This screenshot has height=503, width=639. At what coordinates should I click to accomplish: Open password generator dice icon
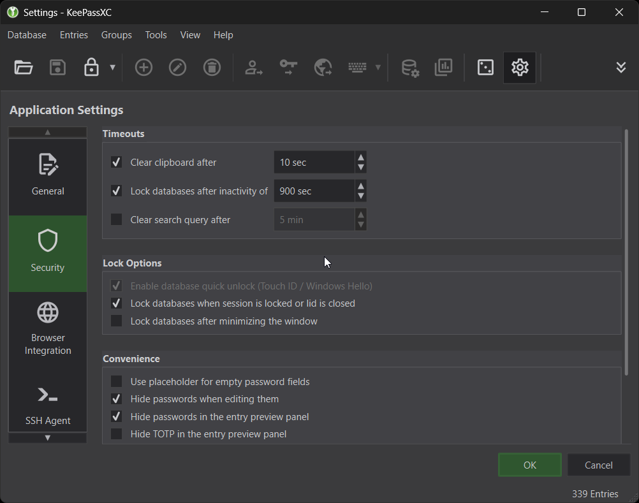[485, 67]
